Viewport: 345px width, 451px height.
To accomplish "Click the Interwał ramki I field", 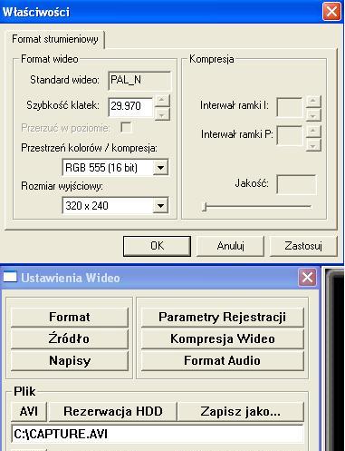I will (289, 106).
